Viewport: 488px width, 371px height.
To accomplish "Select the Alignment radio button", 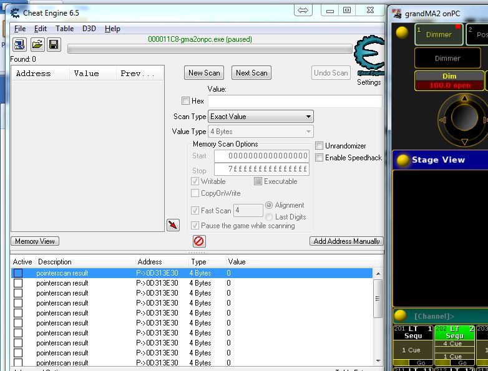I will pyautogui.click(x=269, y=205).
